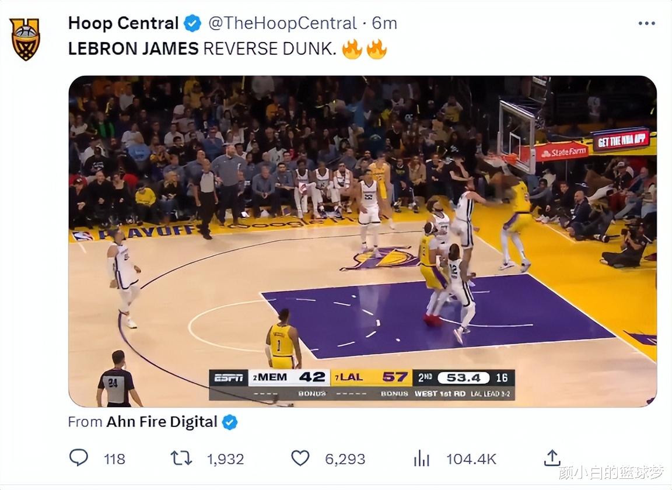Click the LEBRON JAMES REVERSE DUNK text
Screen dimensions: 672x490
[x=202, y=49]
